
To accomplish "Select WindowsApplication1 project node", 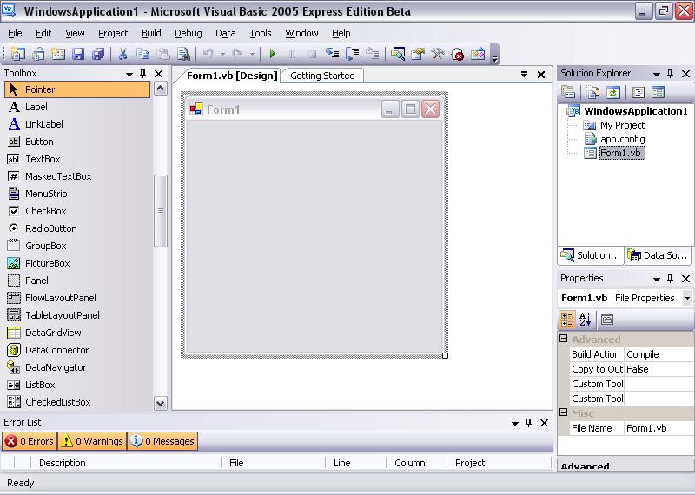I will click(x=636, y=111).
